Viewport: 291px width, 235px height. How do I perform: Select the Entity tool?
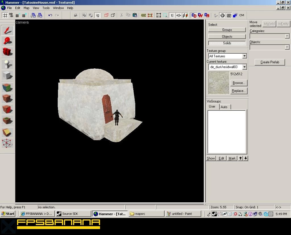click(x=7, y=64)
